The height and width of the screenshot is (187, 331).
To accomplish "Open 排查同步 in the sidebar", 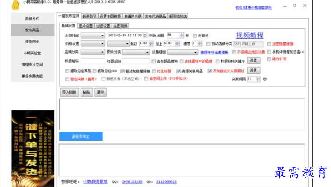I will [x=32, y=42].
